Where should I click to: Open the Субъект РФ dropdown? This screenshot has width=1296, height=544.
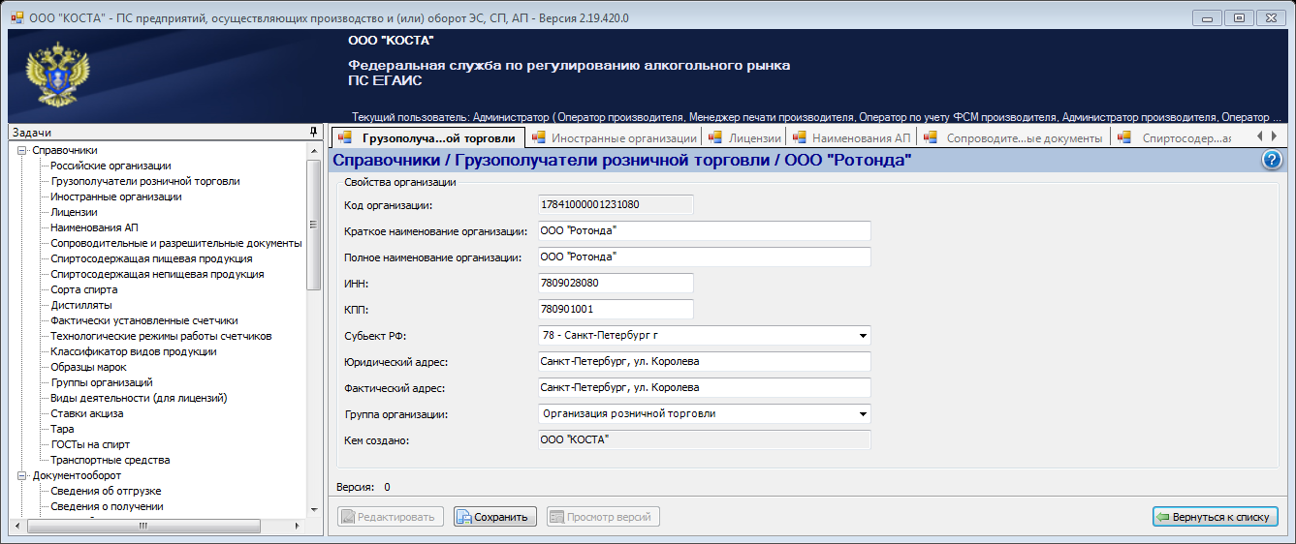click(x=862, y=336)
